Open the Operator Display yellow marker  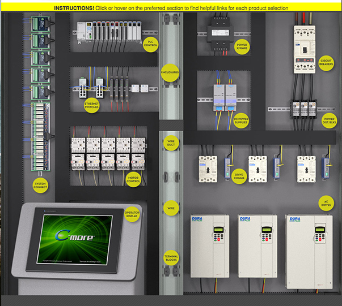pyautogui.click(x=132, y=214)
